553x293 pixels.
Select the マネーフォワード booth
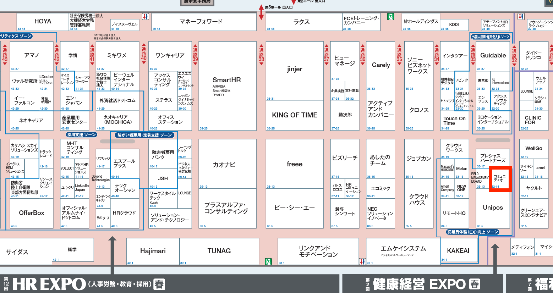[204, 22]
